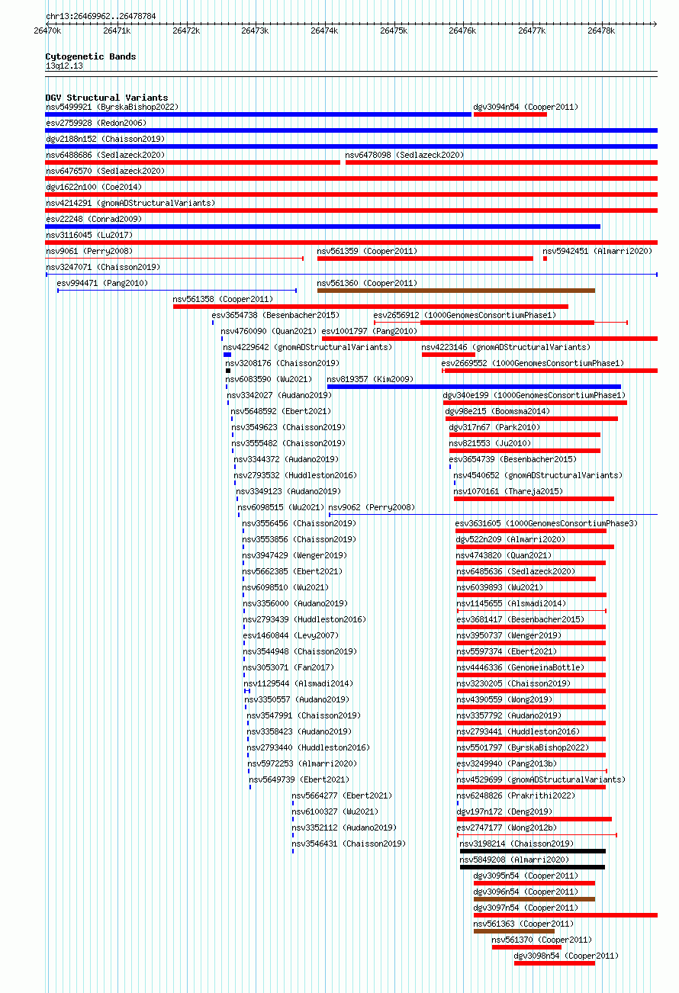Select nsv561363 (Cooper2011) label
Image resolution: width=679 pixels, height=993 pixels.
(x=523, y=924)
